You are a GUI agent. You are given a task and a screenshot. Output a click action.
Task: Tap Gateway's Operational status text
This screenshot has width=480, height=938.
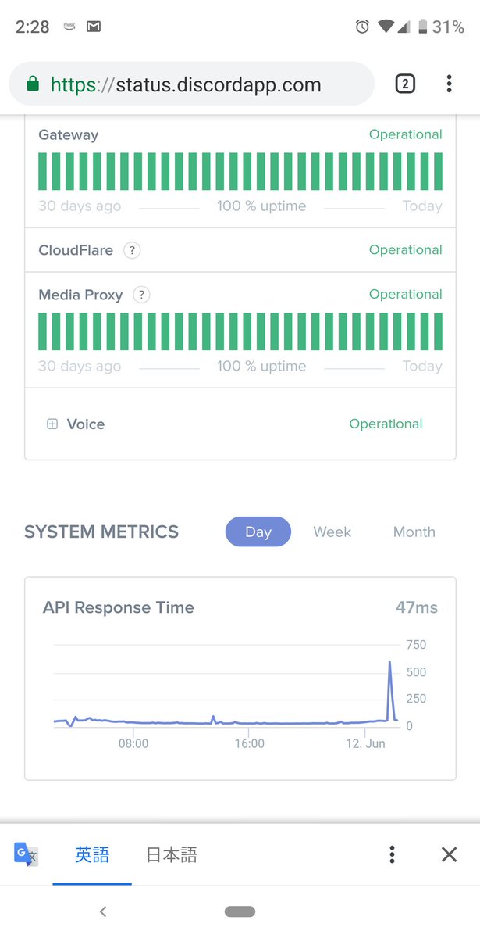[406, 134]
